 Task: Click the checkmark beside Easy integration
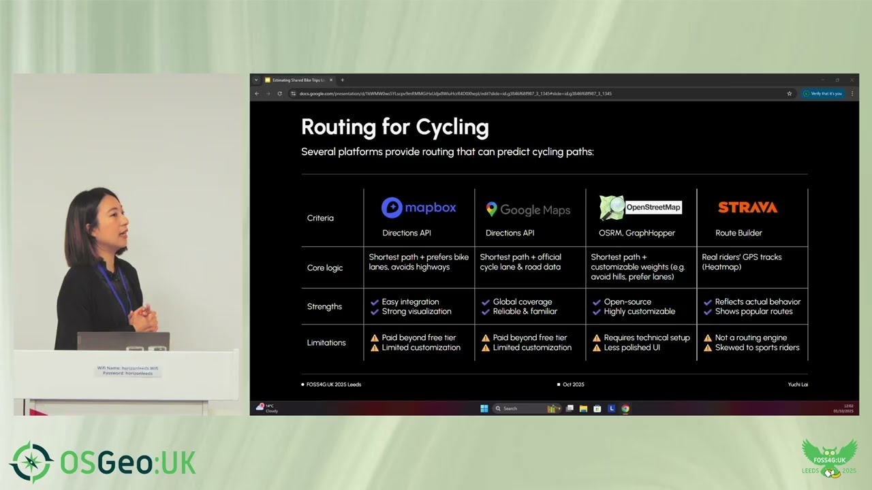click(x=375, y=302)
